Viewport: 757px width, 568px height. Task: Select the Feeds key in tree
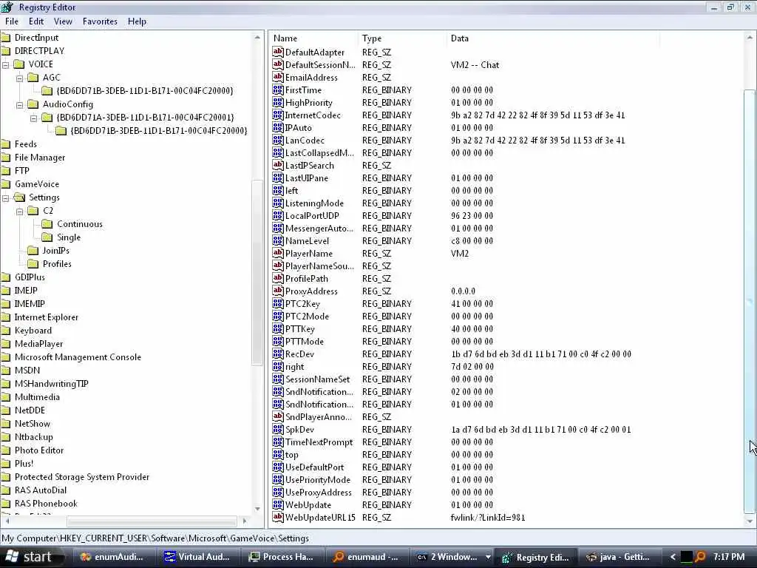click(x=26, y=144)
